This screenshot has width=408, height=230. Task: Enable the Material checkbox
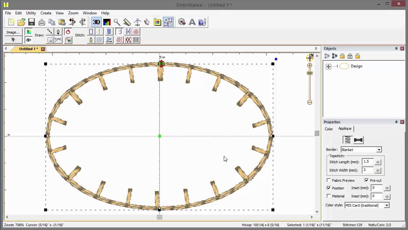[329, 196]
